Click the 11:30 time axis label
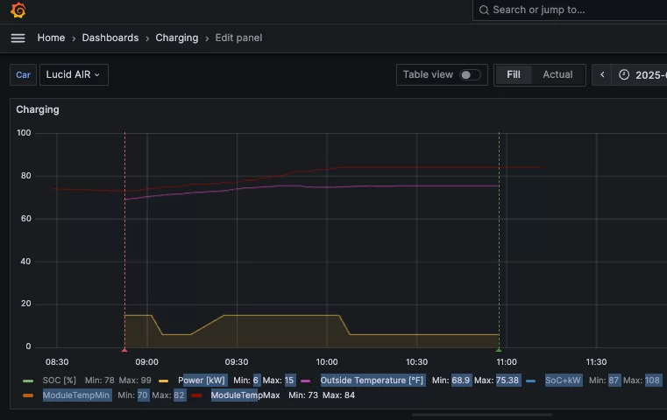 pos(596,362)
